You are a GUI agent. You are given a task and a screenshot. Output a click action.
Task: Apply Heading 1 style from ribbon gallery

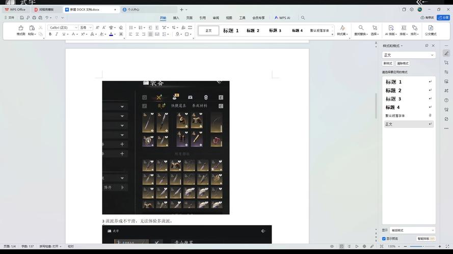coord(230,30)
